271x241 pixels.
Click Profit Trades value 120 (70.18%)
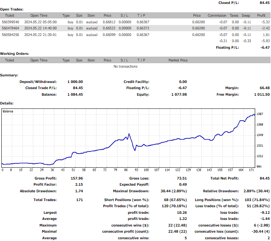pos(174,206)
